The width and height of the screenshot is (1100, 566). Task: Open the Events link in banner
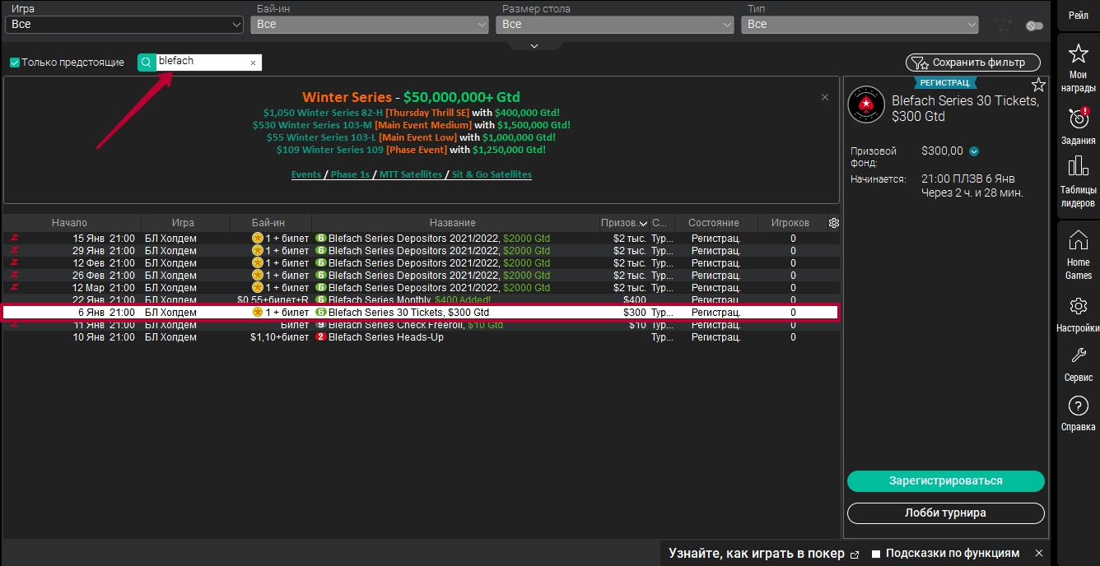click(306, 174)
